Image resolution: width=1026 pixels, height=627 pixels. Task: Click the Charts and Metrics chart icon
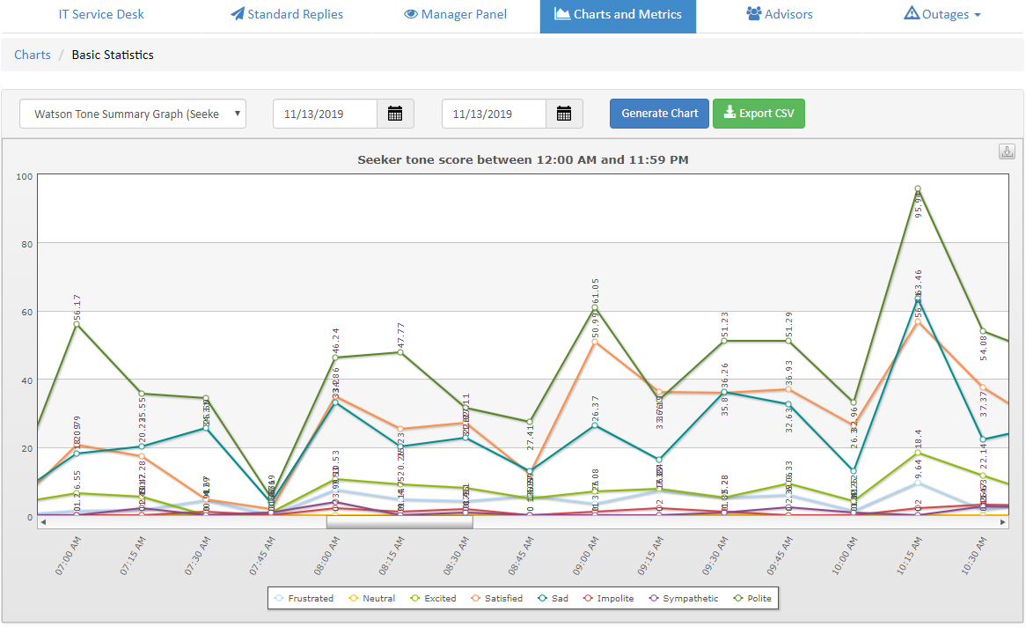coord(561,14)
